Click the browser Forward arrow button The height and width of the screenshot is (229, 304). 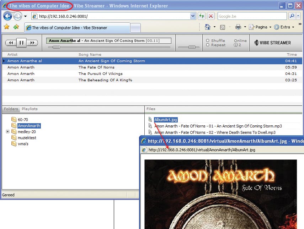click(18, 16)
